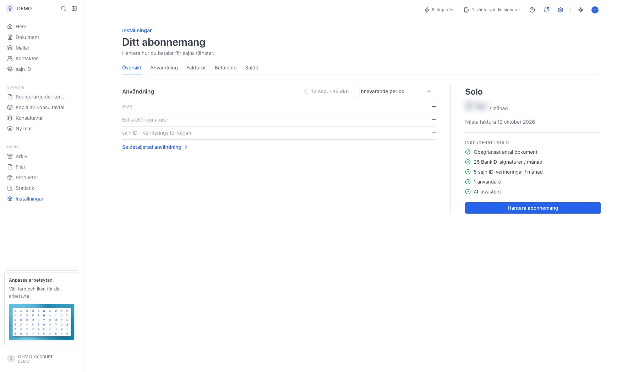Click the blue plus create button
The width and height of the screenshot is (639, 372).
(x=595, y=10)
